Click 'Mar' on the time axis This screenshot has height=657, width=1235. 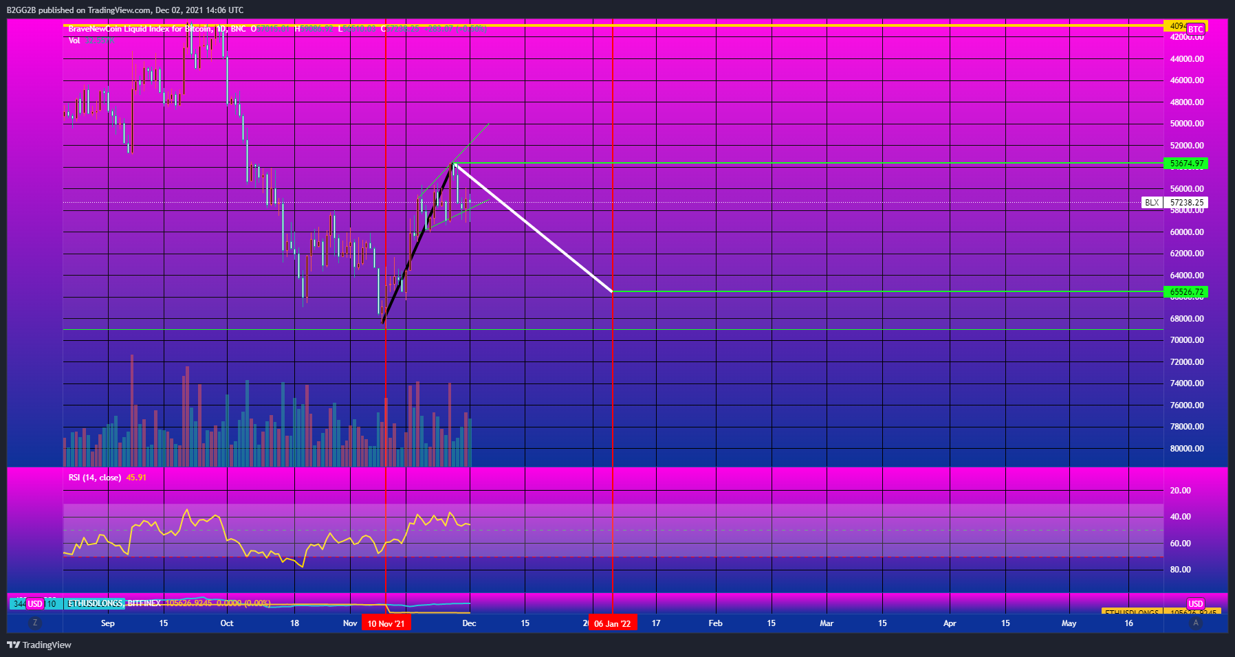pos(827,623)
